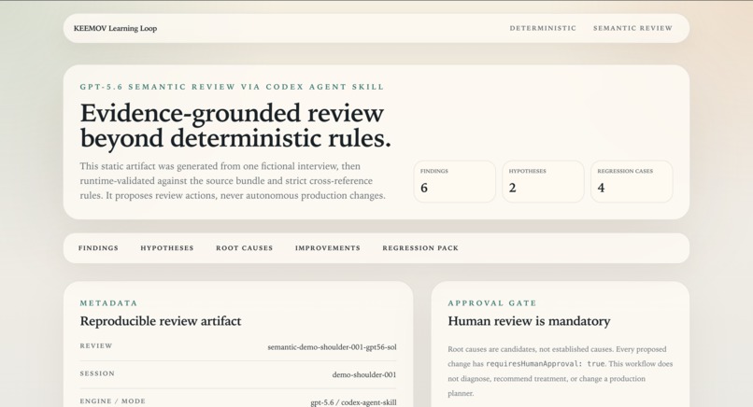Select the 'Reproducible review artifact' heading

[161, 321]
